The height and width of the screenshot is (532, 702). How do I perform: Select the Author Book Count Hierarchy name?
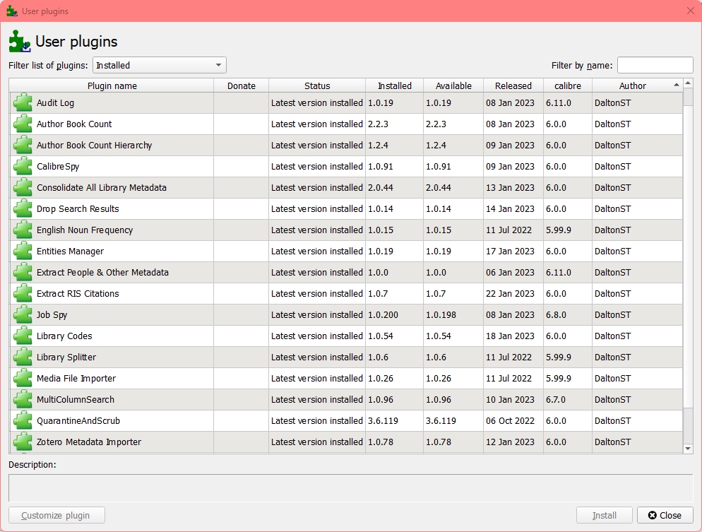click(x=95, y=145)
